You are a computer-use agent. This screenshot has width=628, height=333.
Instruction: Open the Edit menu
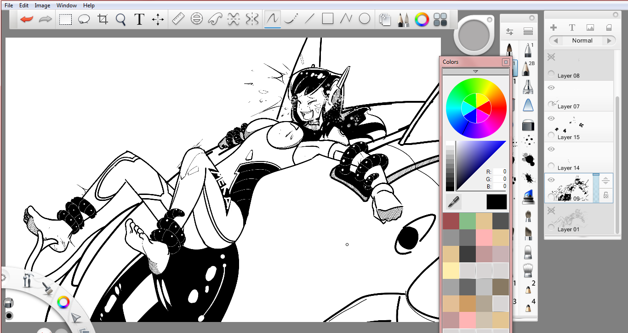point(24,6)
